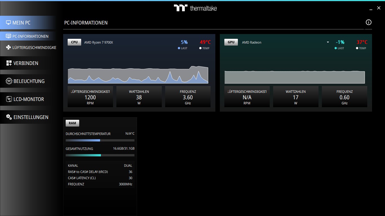This screenshot has height=216, width=385.
Task: Click the monitor icon next to Mein PC
Action: (8, 23)
